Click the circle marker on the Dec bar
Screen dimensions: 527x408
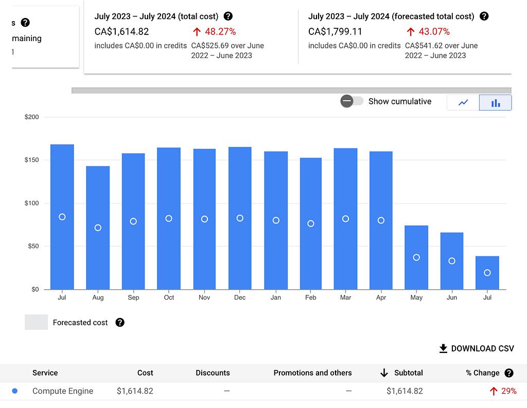[240, 218]
